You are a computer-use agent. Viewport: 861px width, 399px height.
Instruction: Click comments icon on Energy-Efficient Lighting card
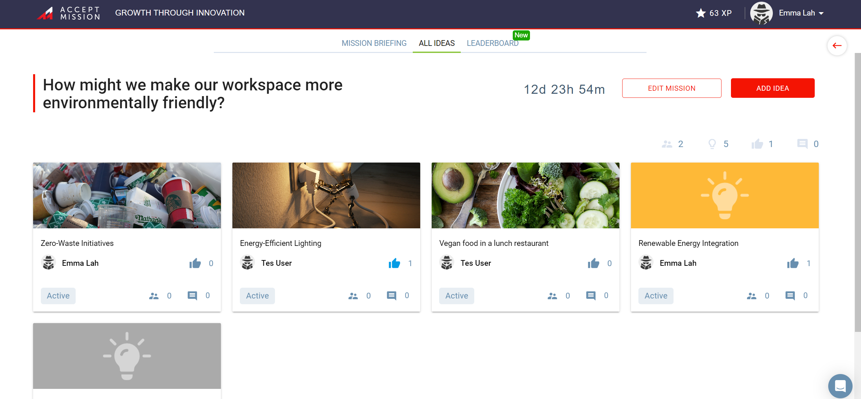391,296
